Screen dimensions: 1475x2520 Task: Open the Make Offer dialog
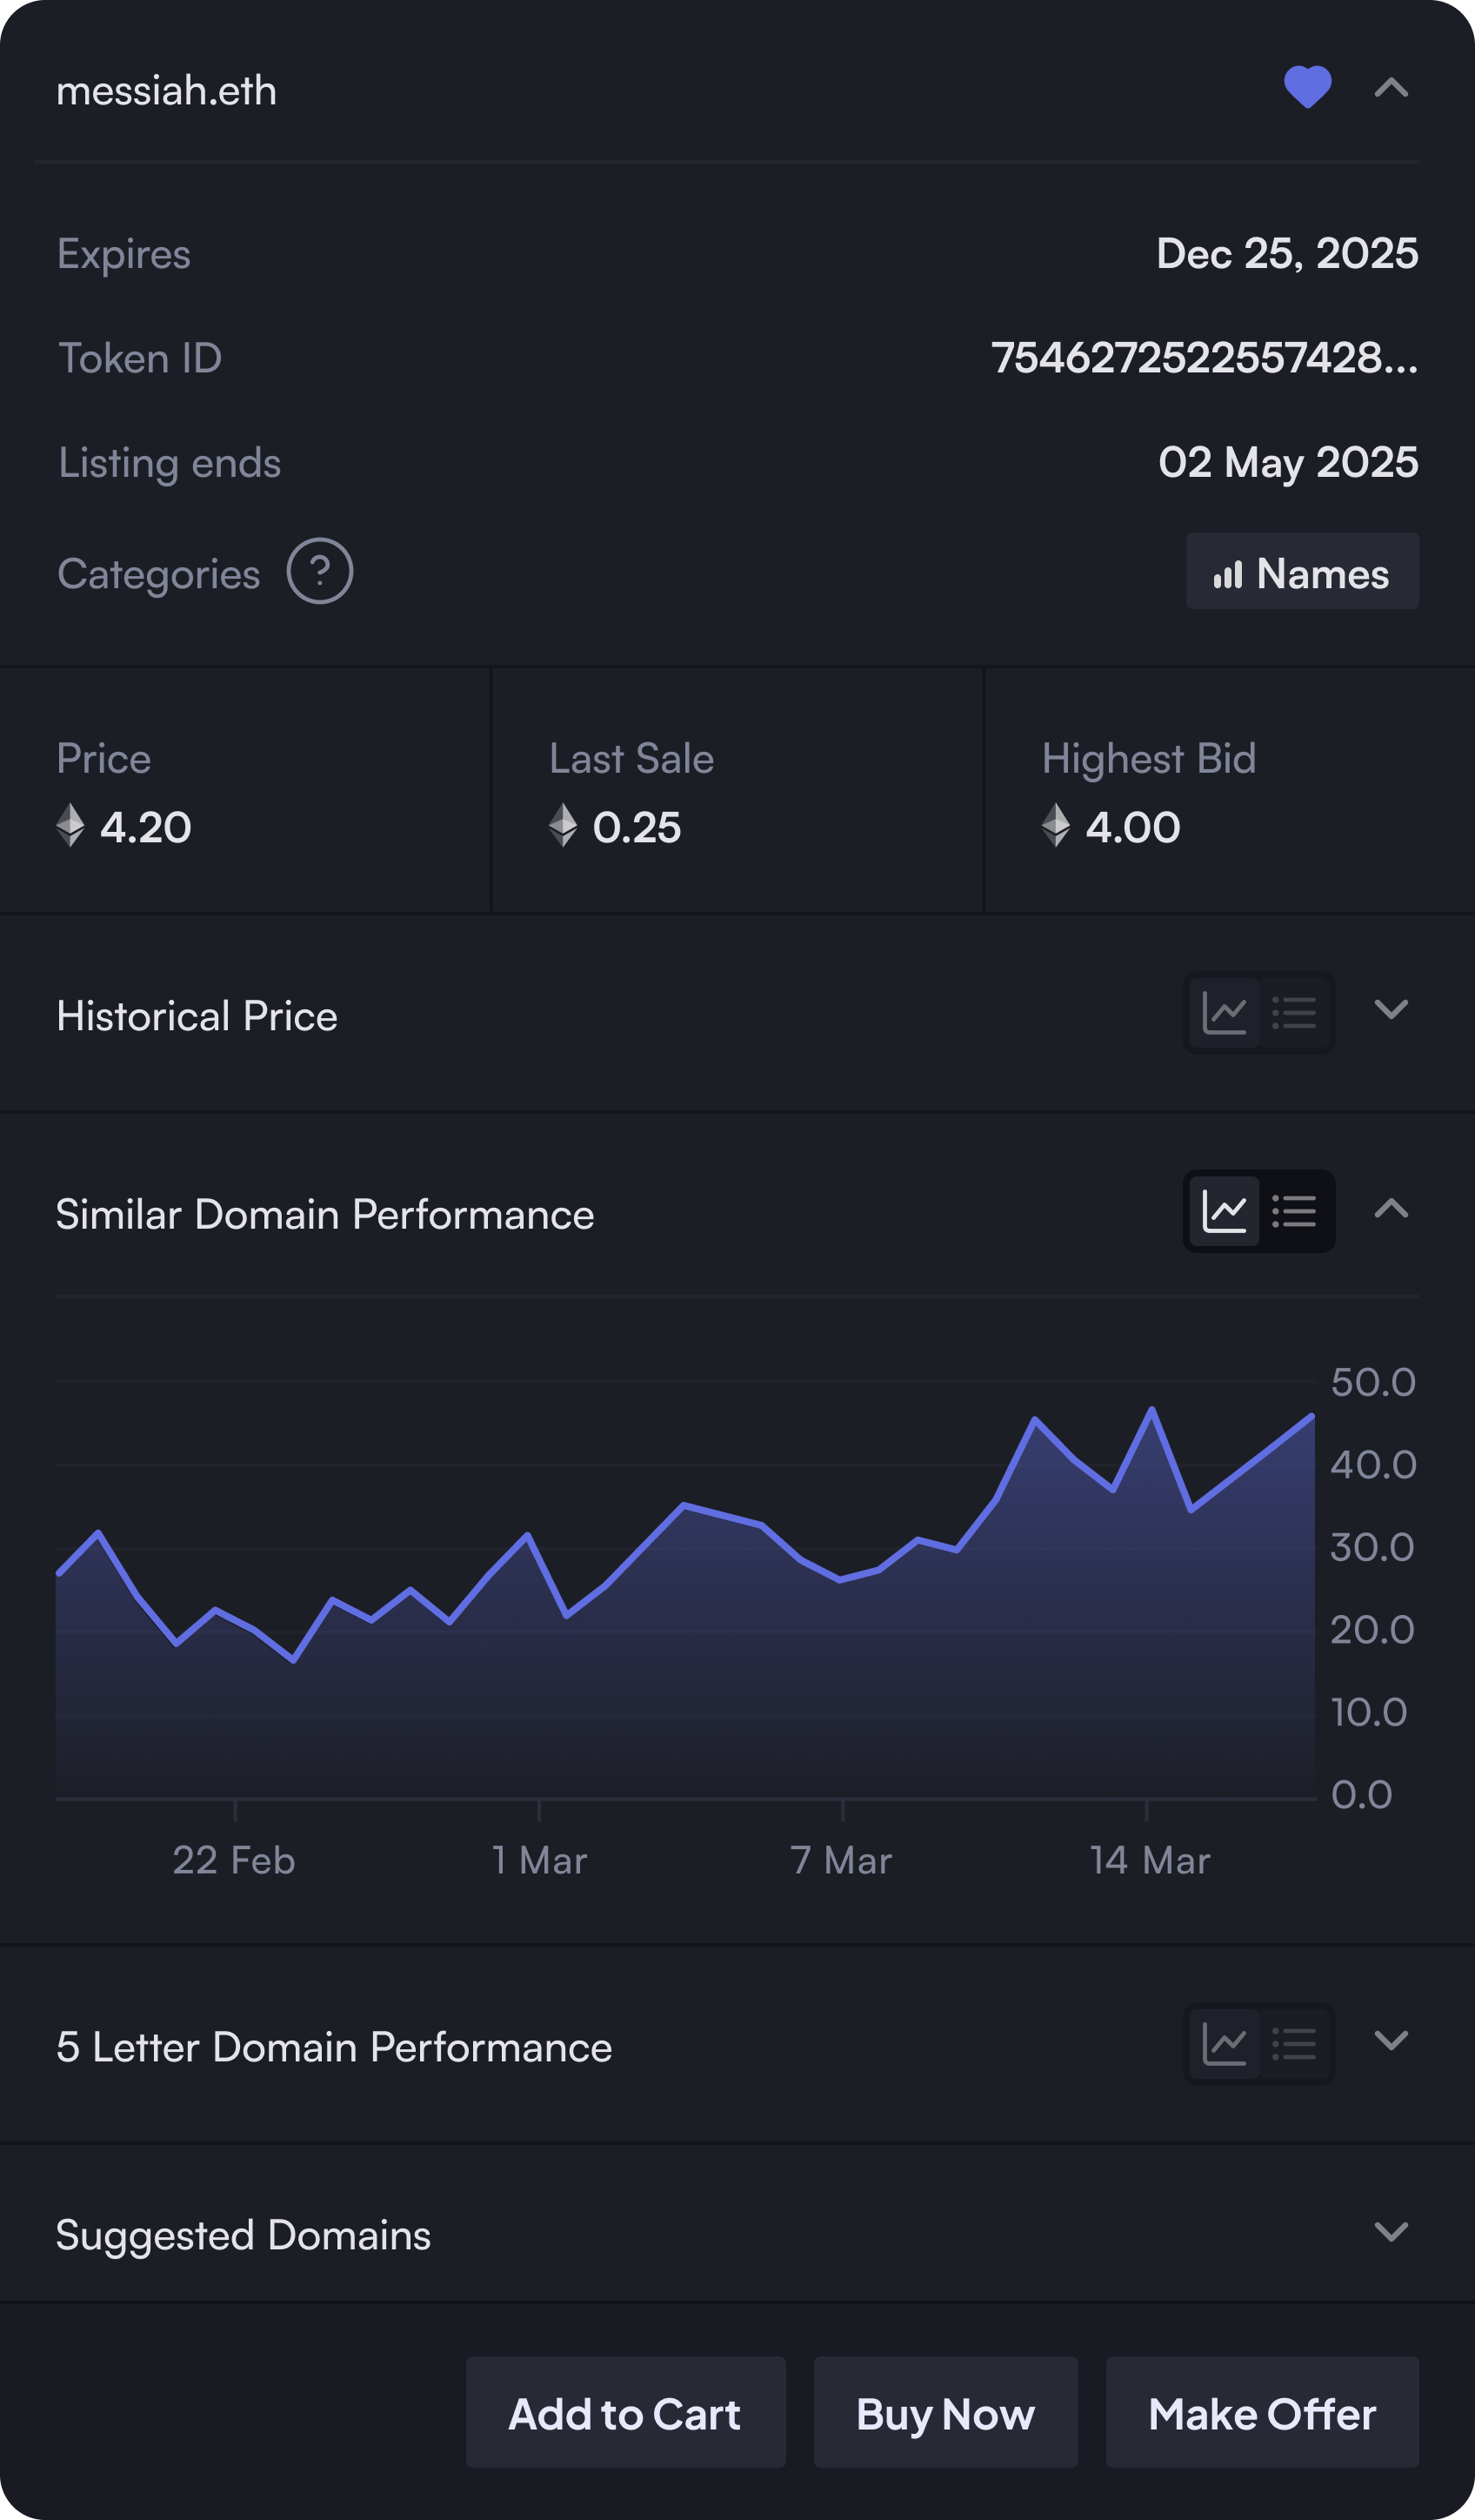tap(1261, 2413)
